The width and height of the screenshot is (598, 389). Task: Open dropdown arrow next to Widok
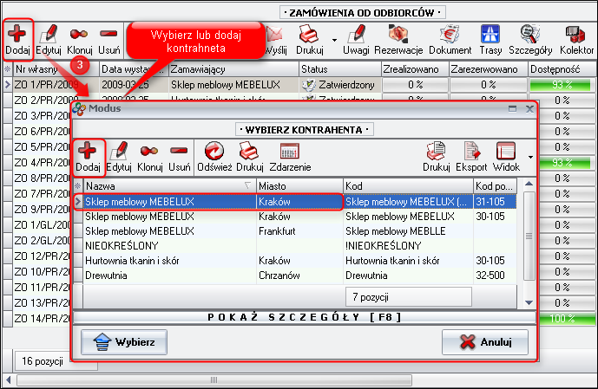coord(529,158)
